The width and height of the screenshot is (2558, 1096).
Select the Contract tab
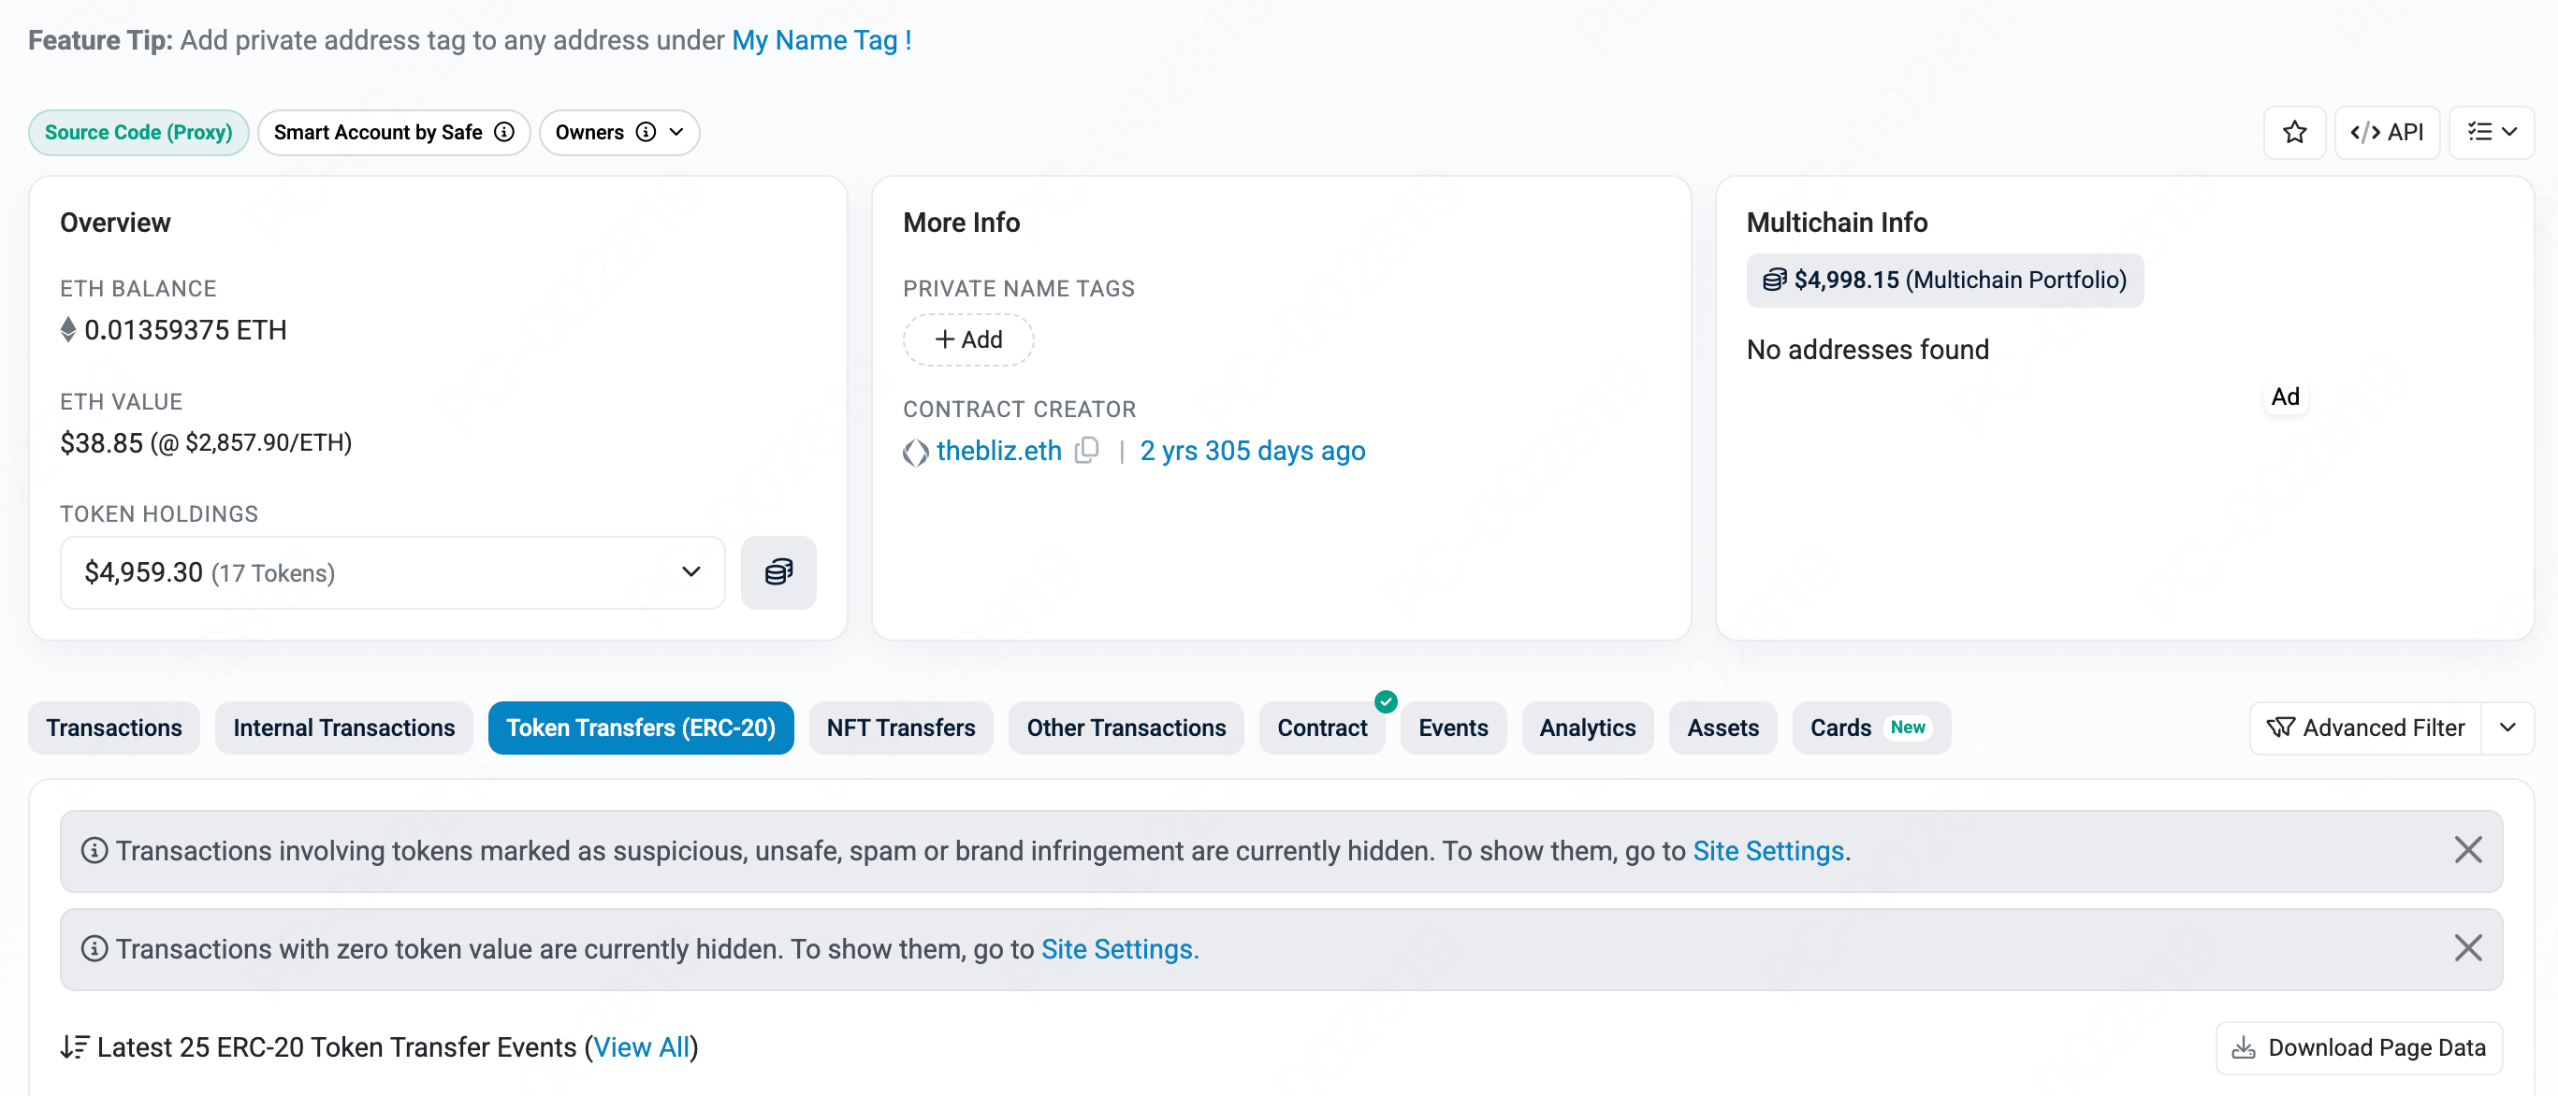coord(1321,728)
